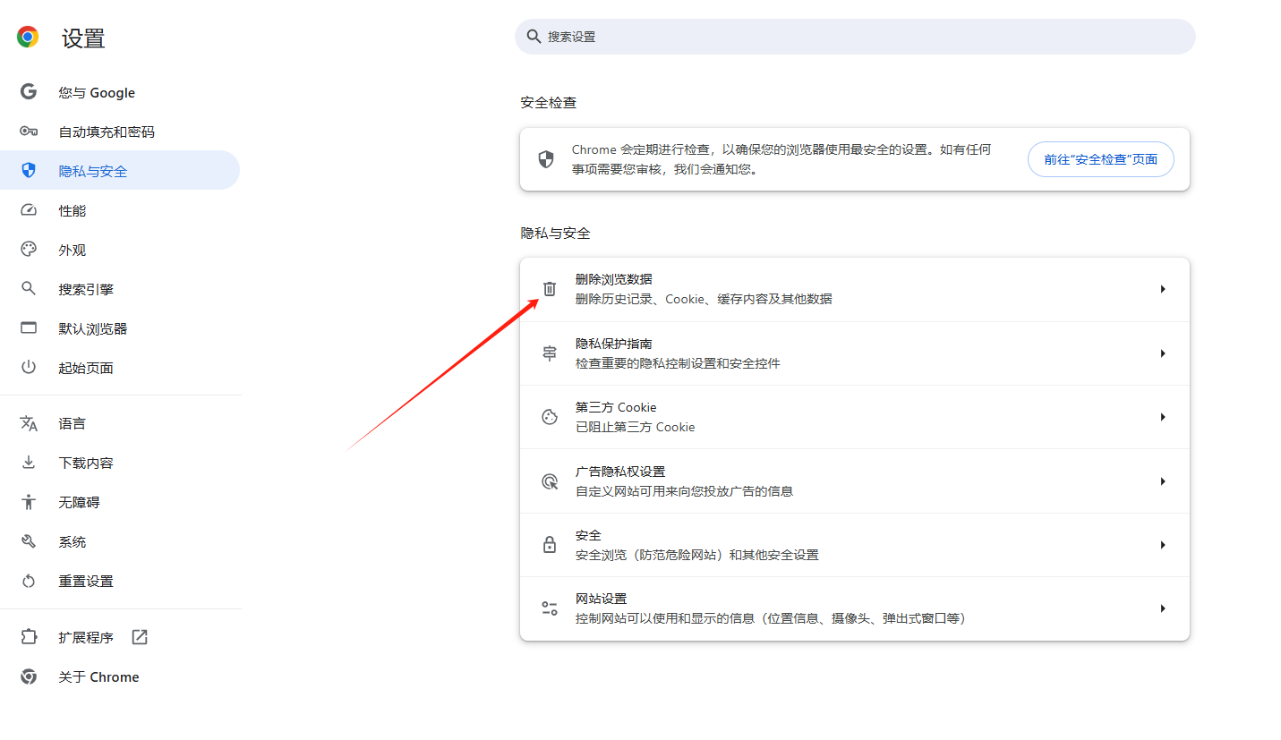The height and width of the screenshot is (740, 1281).
Task: Open 默认浏览器 in the sidebar
Action: [120, 328]
